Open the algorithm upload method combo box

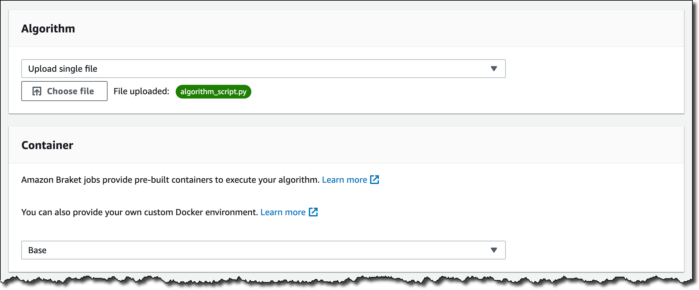(263, 69)
